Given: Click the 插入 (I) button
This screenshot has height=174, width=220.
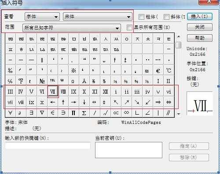Looking at the screenshot, I should pos(200,16).
